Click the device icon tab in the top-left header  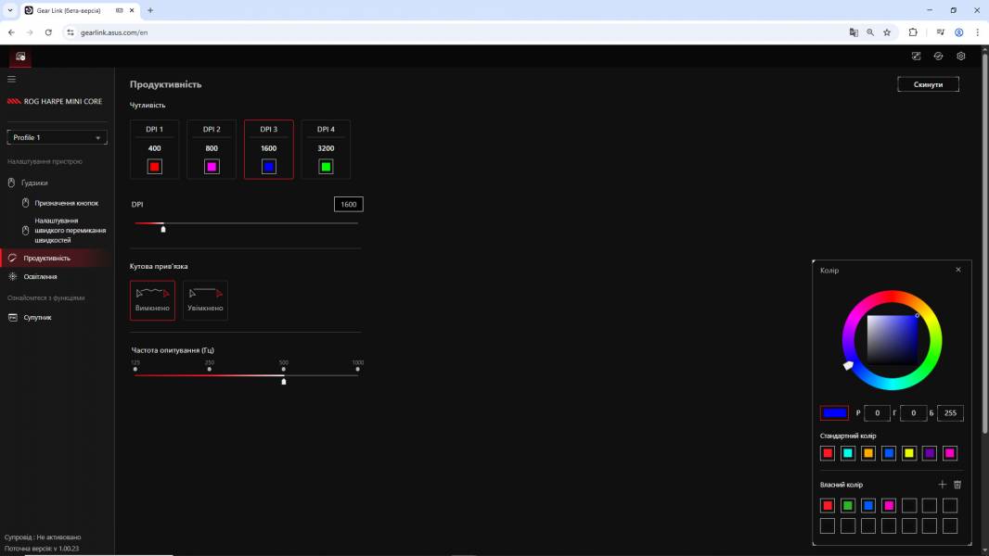coord(20,57)
